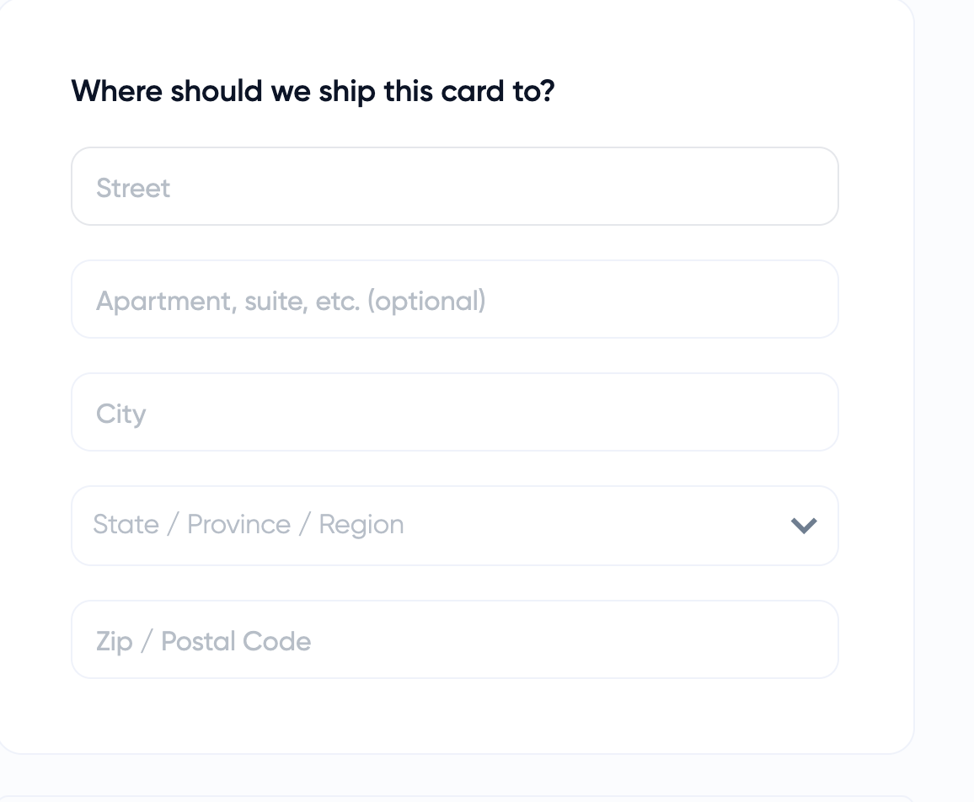
Task: Click the "Where should we ship this card to?" heading
Action: coord(313,90)
